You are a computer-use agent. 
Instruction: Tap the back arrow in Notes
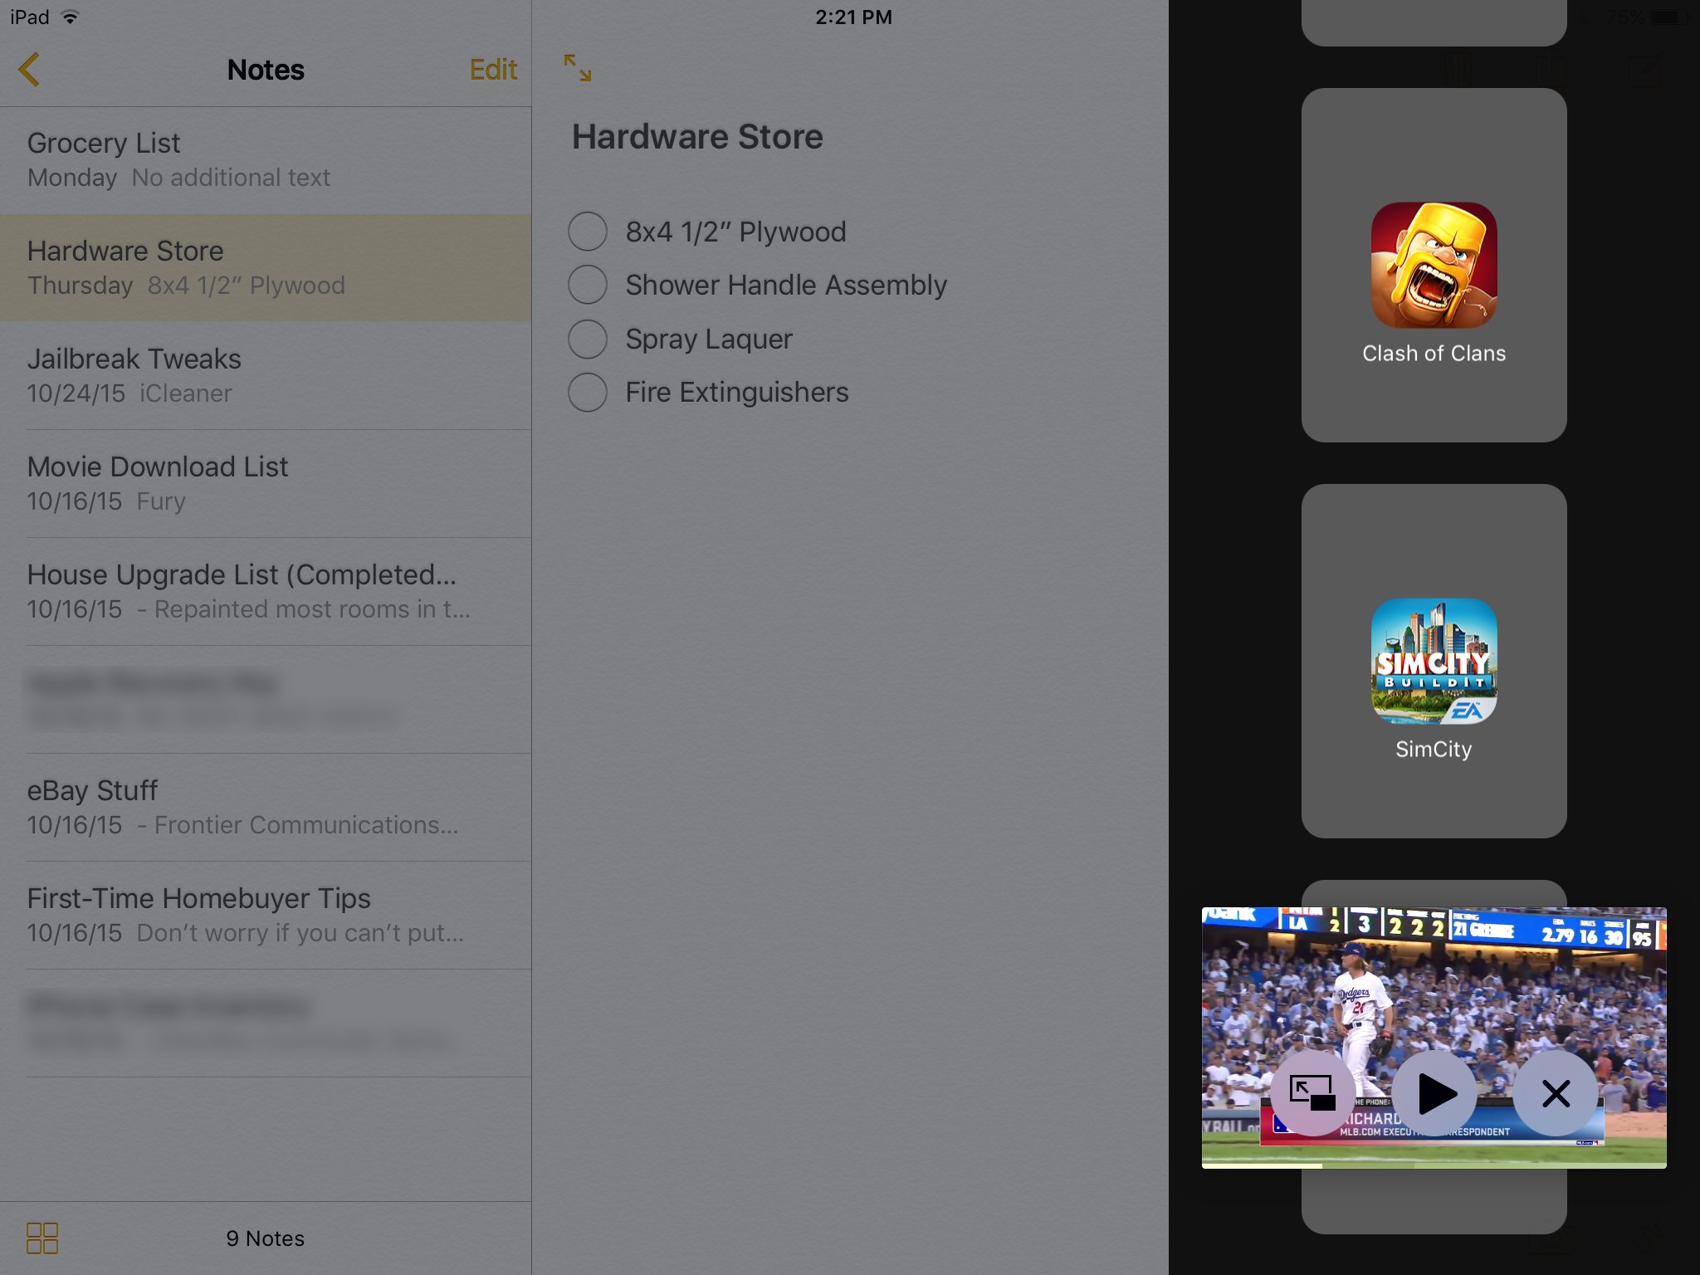[29, 70]
